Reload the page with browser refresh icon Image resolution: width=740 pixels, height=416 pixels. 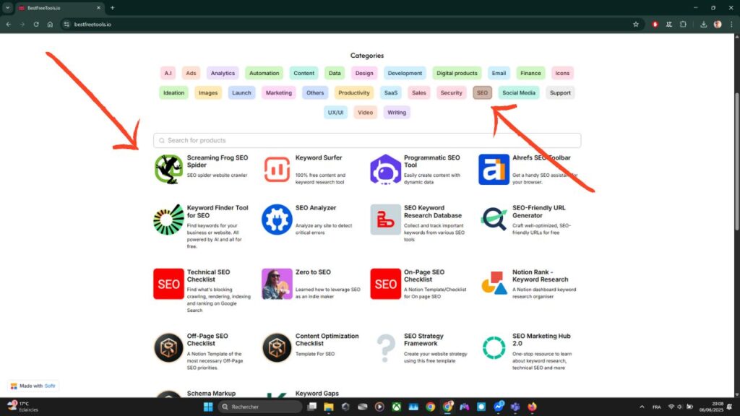(x=36, y=24)
